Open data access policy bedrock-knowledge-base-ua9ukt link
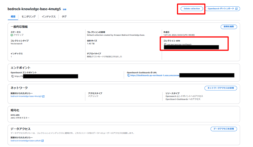 [x=26, y=141]
